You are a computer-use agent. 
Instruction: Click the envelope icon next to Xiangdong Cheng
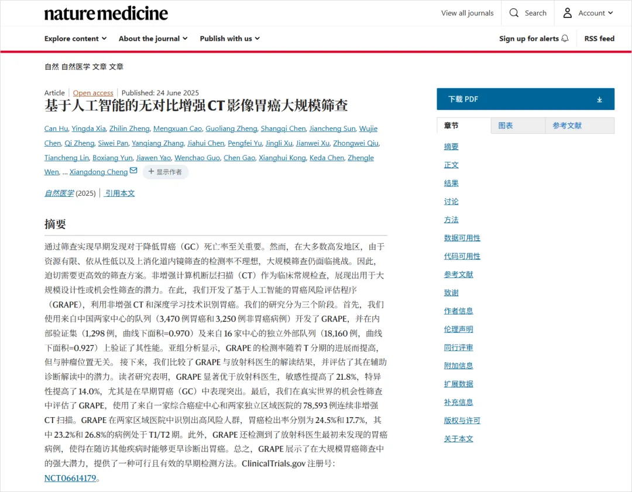pyautogui.click(x=133, y=171)
